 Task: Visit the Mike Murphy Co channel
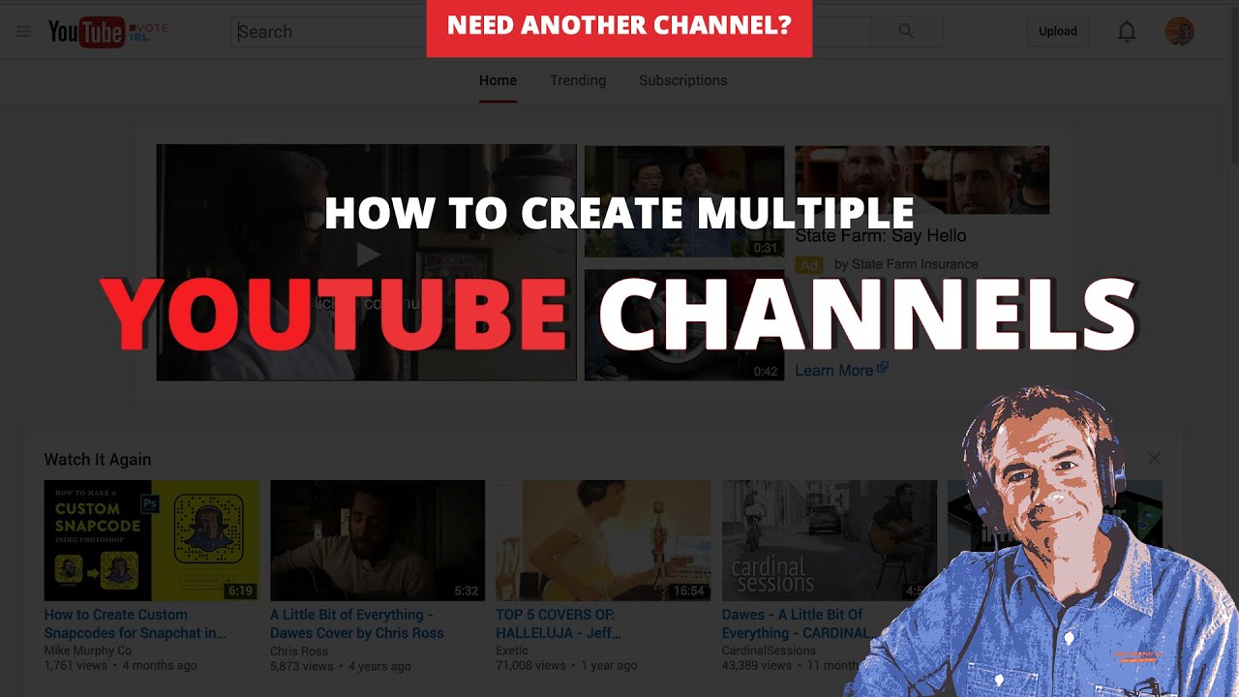88,651
